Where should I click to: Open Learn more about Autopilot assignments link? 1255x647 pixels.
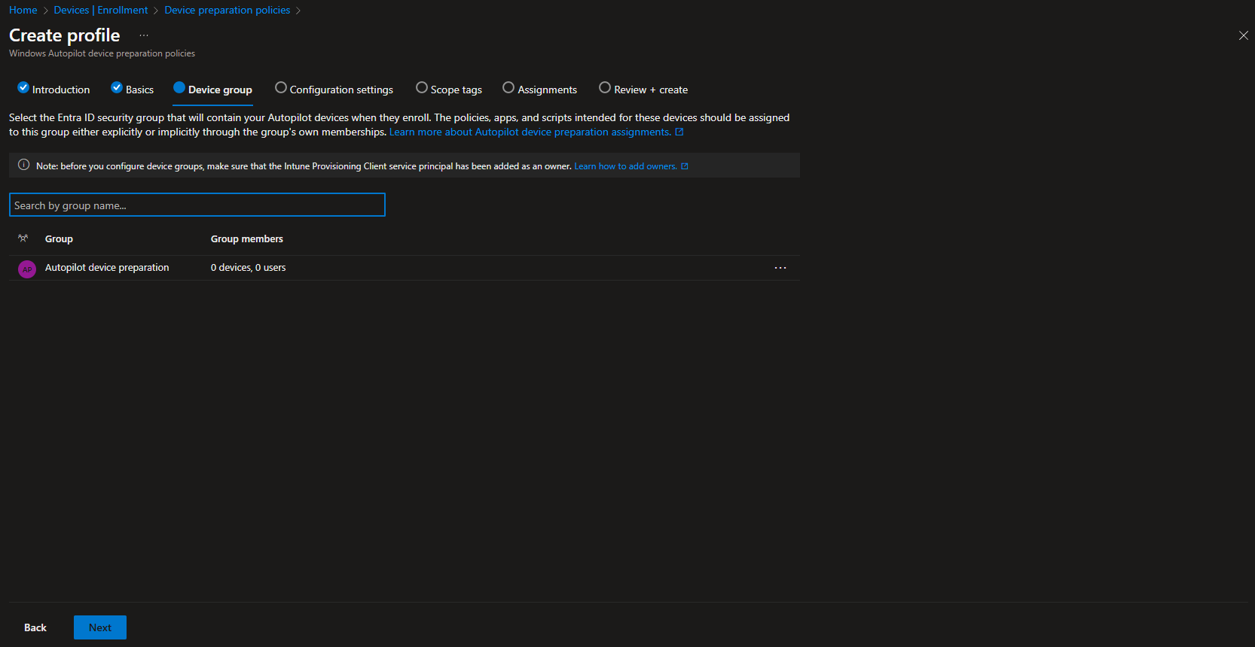pyautogui.click(x=530, y=132)
